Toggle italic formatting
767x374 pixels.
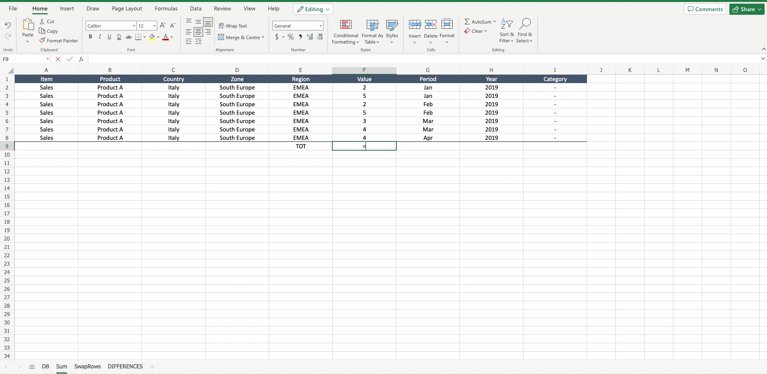click(100, 36)
